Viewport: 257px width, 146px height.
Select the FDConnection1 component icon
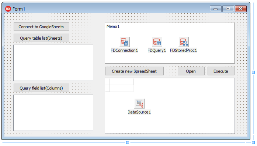click(125, 42)
